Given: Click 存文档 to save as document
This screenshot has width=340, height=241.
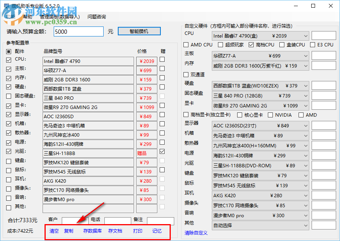Looking at the screenshot, I should tap(115, 231).
